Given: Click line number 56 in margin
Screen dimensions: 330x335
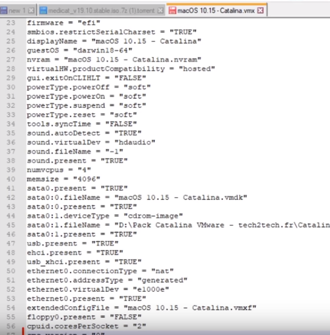Looking at the screenshot, I should click(11, 326).
